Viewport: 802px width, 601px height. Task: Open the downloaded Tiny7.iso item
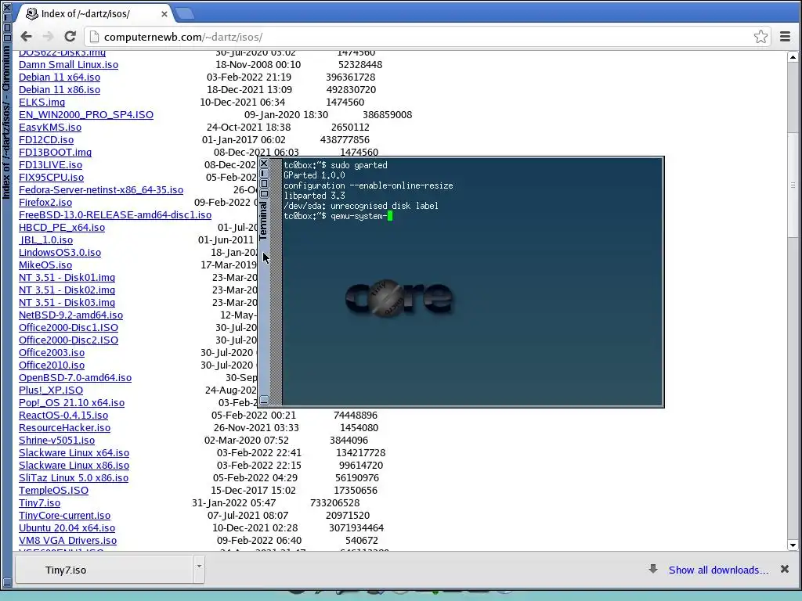[x=104, y=570]
